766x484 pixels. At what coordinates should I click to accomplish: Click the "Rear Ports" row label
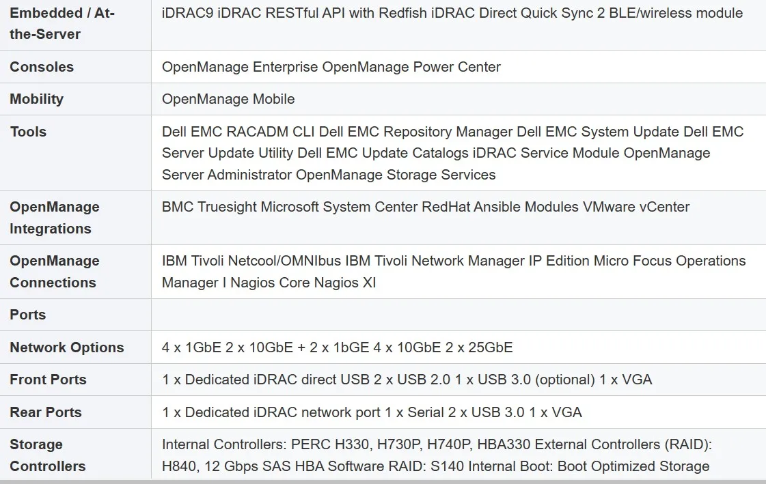46,412
